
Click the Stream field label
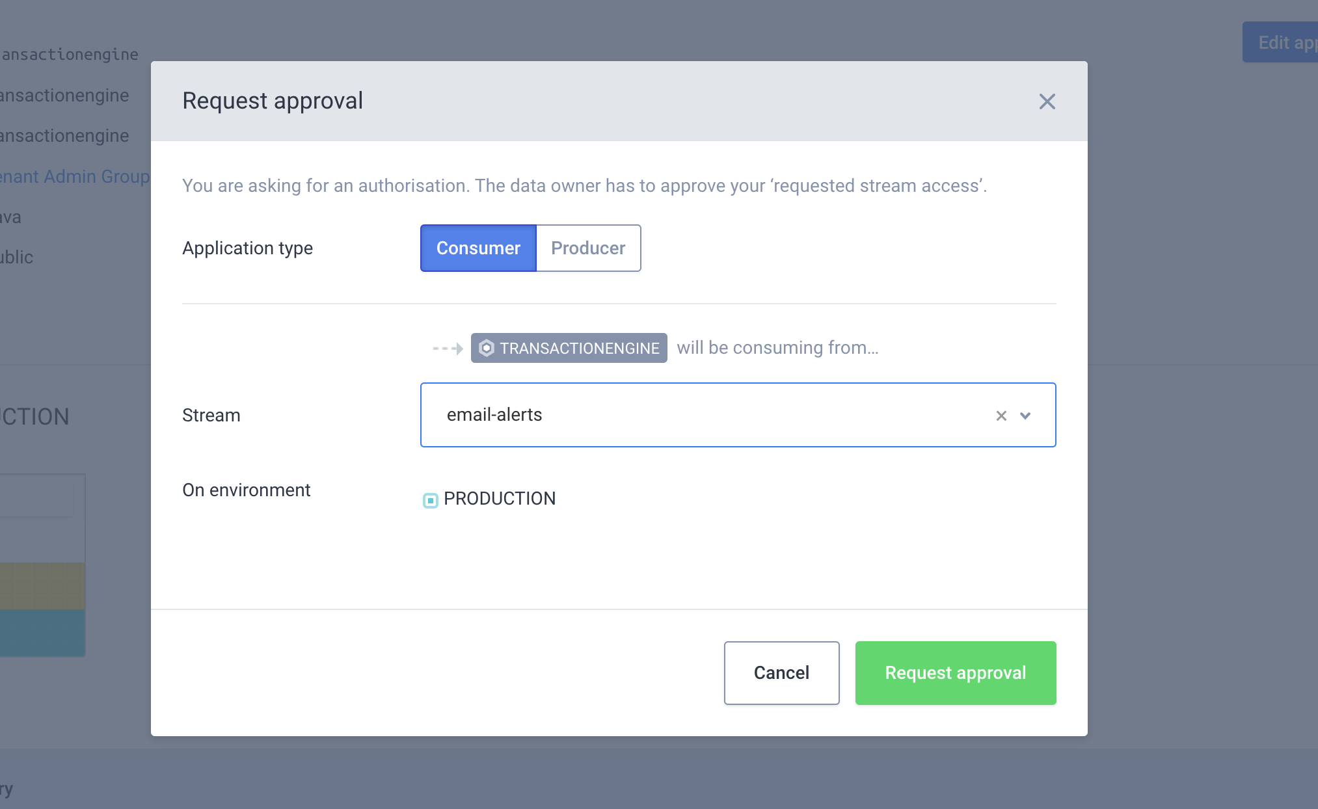point(211,415)
